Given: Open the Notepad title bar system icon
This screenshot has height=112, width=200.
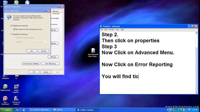Looking at the screenshot, I should pyautogui.click(x=101, y=26).
